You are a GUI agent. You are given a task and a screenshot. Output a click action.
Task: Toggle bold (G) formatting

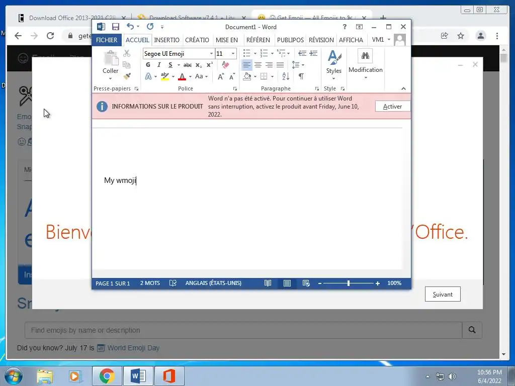coord(148,65)
